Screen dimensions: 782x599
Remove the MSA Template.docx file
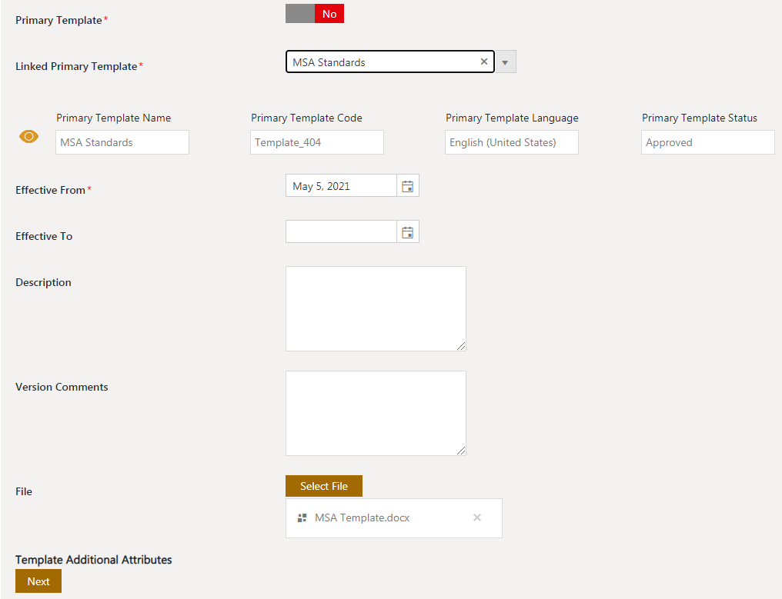point(477,517)
